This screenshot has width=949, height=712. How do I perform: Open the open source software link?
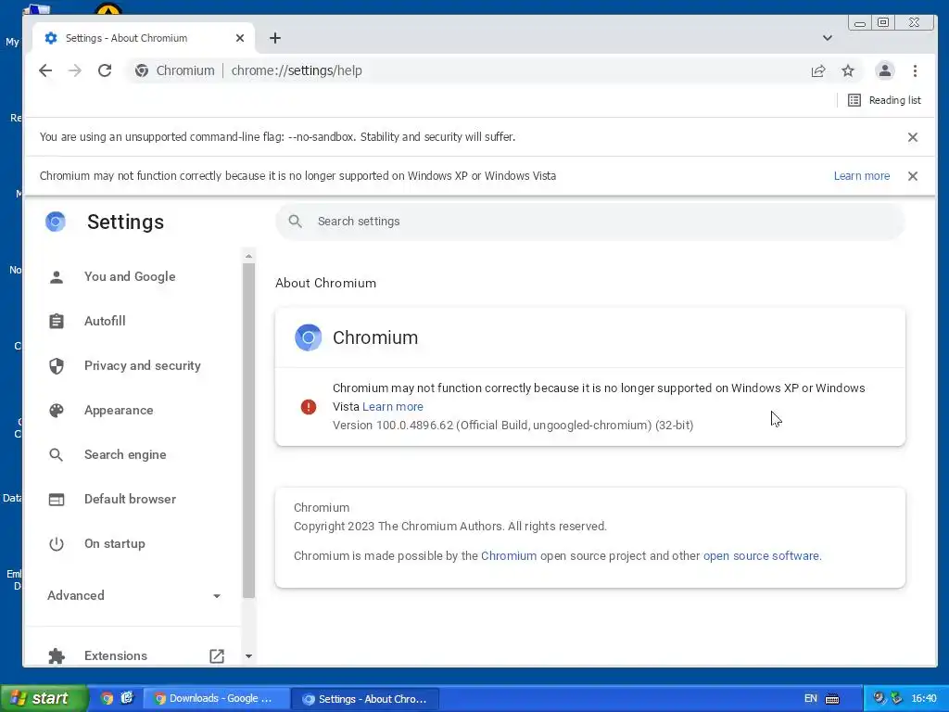click(x=761, y=556)
